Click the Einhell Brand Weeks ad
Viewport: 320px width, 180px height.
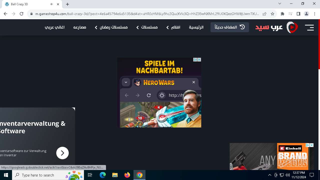[271, 156]
